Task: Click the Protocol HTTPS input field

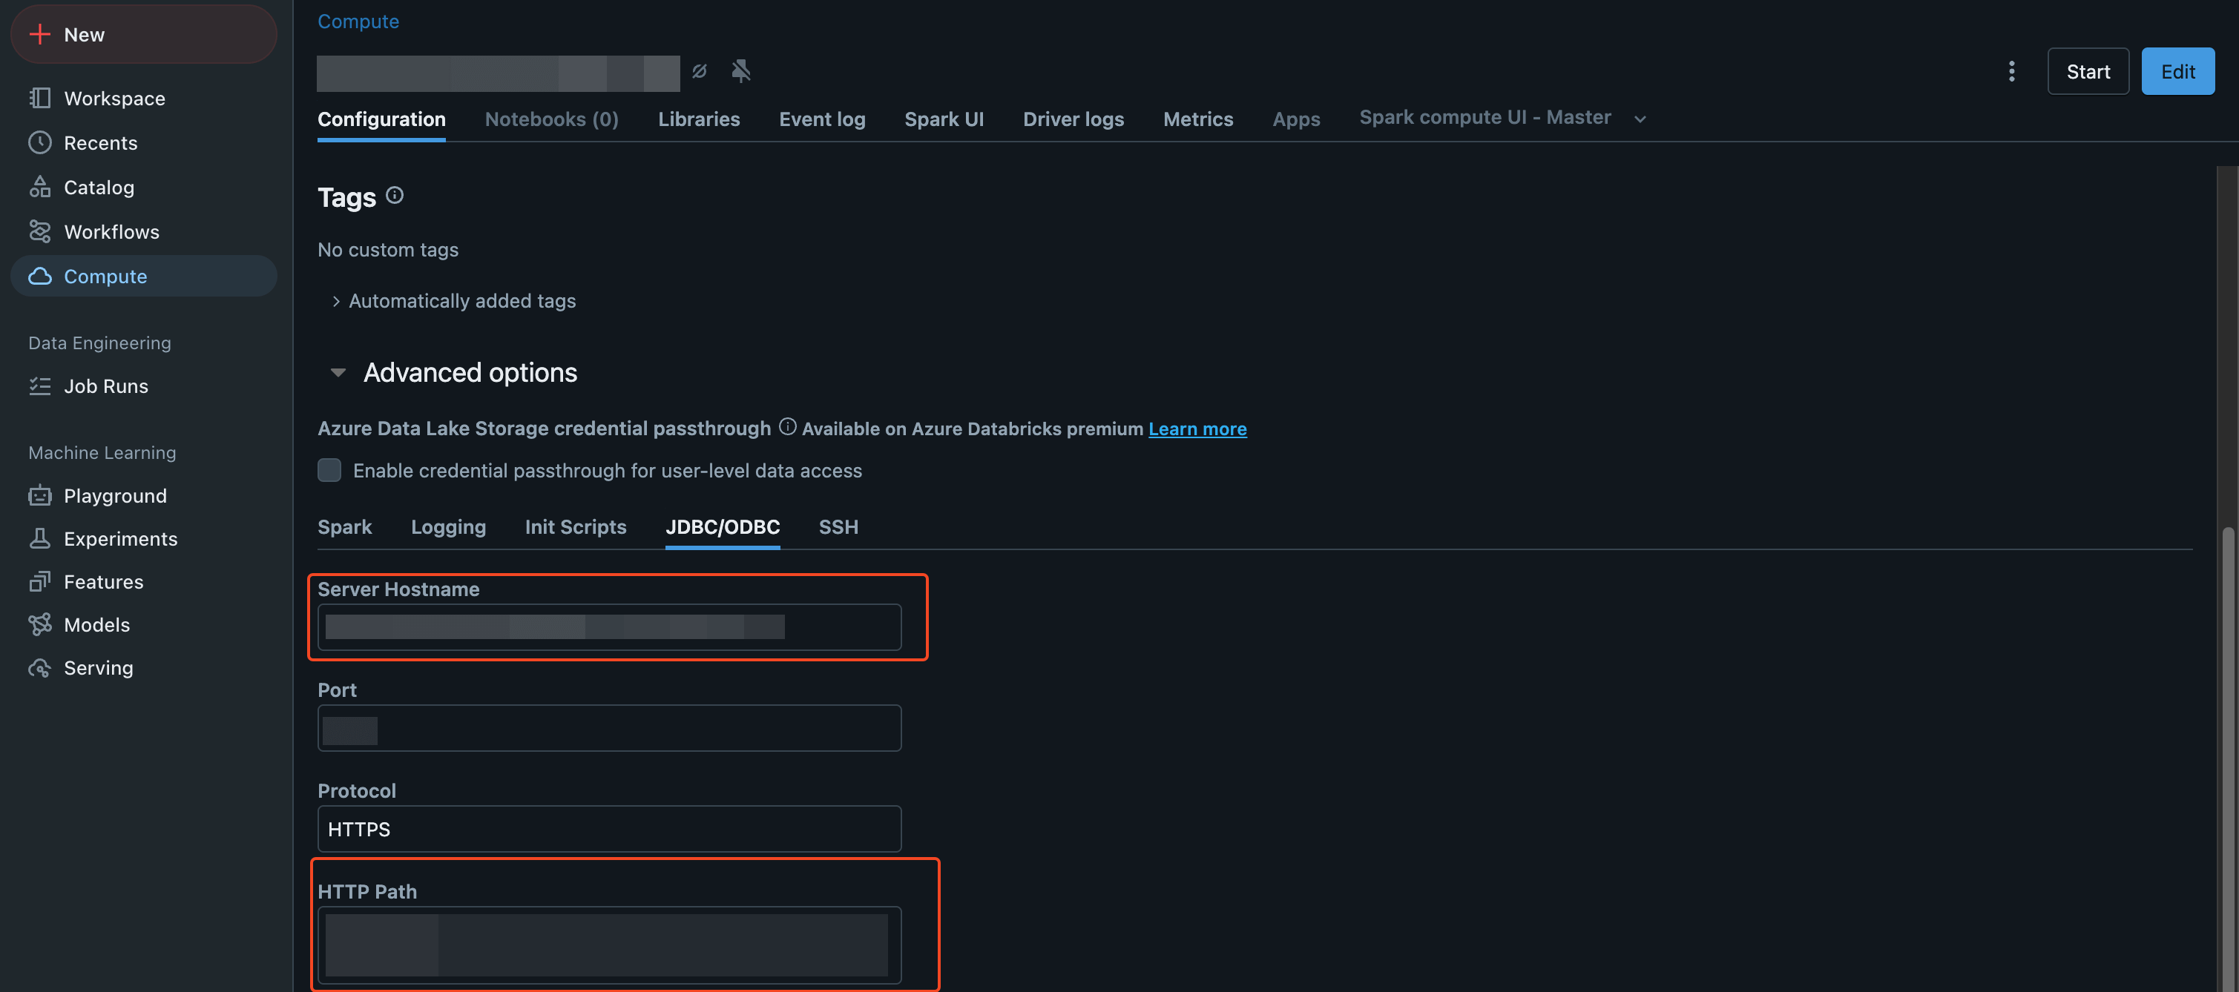Action: 608,829
